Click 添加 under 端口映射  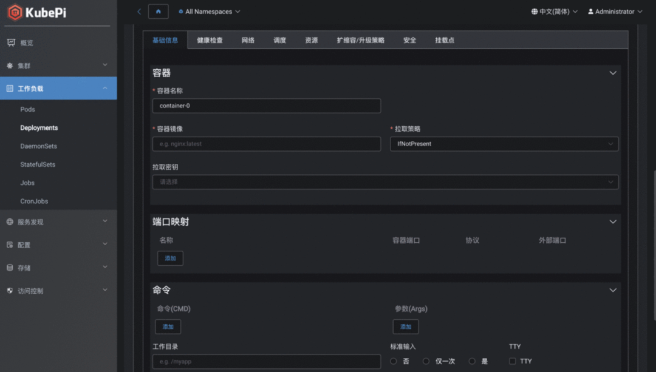[170, 259]
